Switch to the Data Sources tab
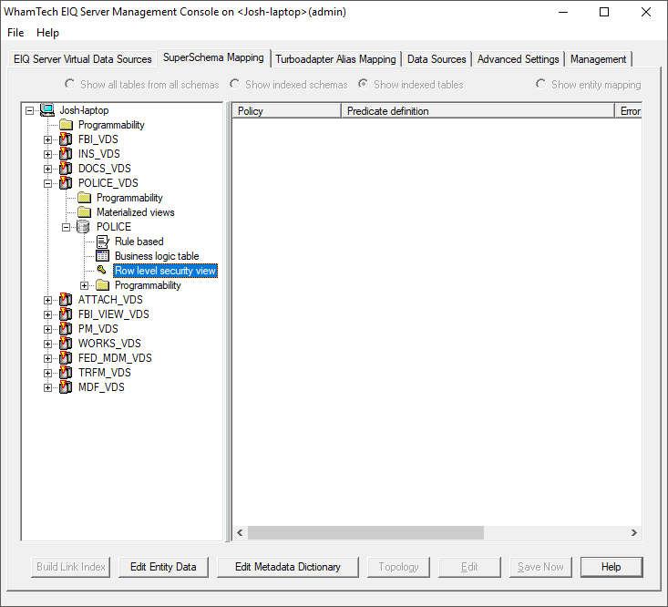668x607 pixels. pos(437,59)
